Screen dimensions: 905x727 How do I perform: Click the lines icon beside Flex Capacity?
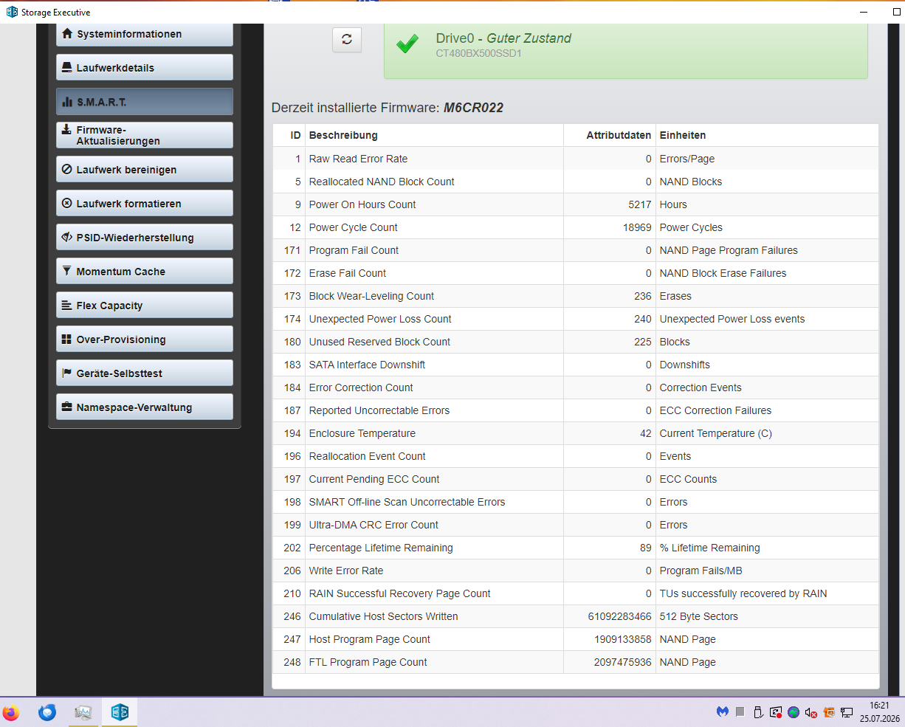click(67, 305)
